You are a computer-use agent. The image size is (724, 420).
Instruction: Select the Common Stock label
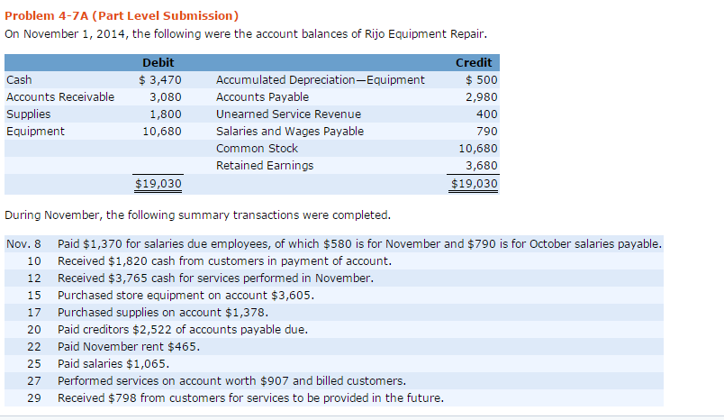pyautogui.click(x=257, y=148)
